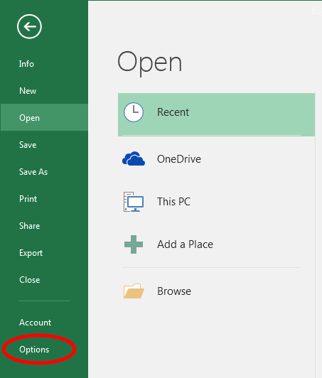Open the Account page
The image size is (322, 378).
(x=36, y=323)
